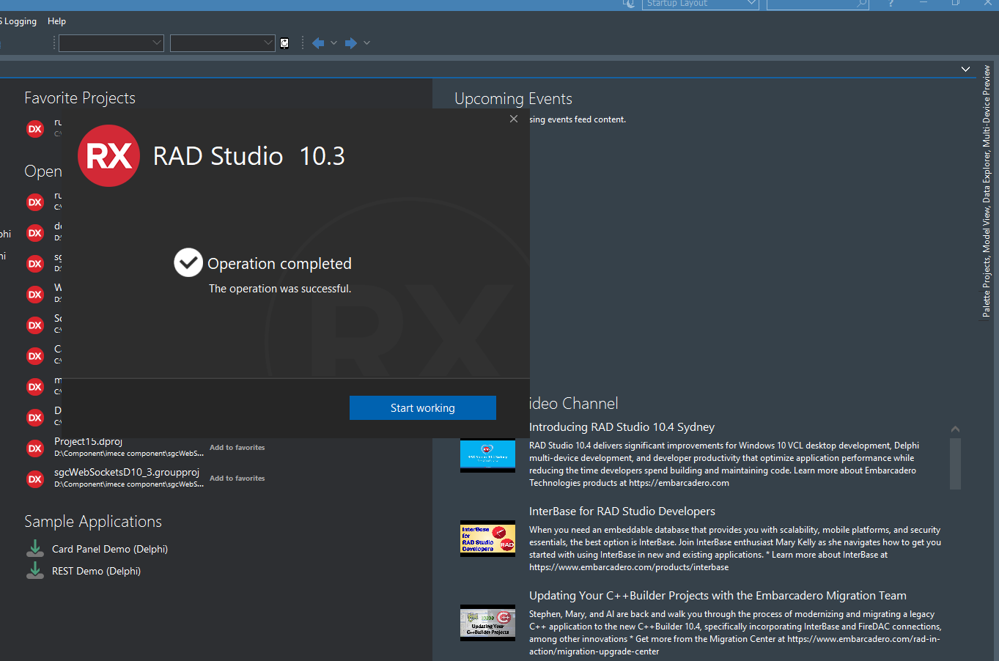Screen dimensions: 999x661
Task: Expand the chevron above the side panel
Action: (965, 69)
